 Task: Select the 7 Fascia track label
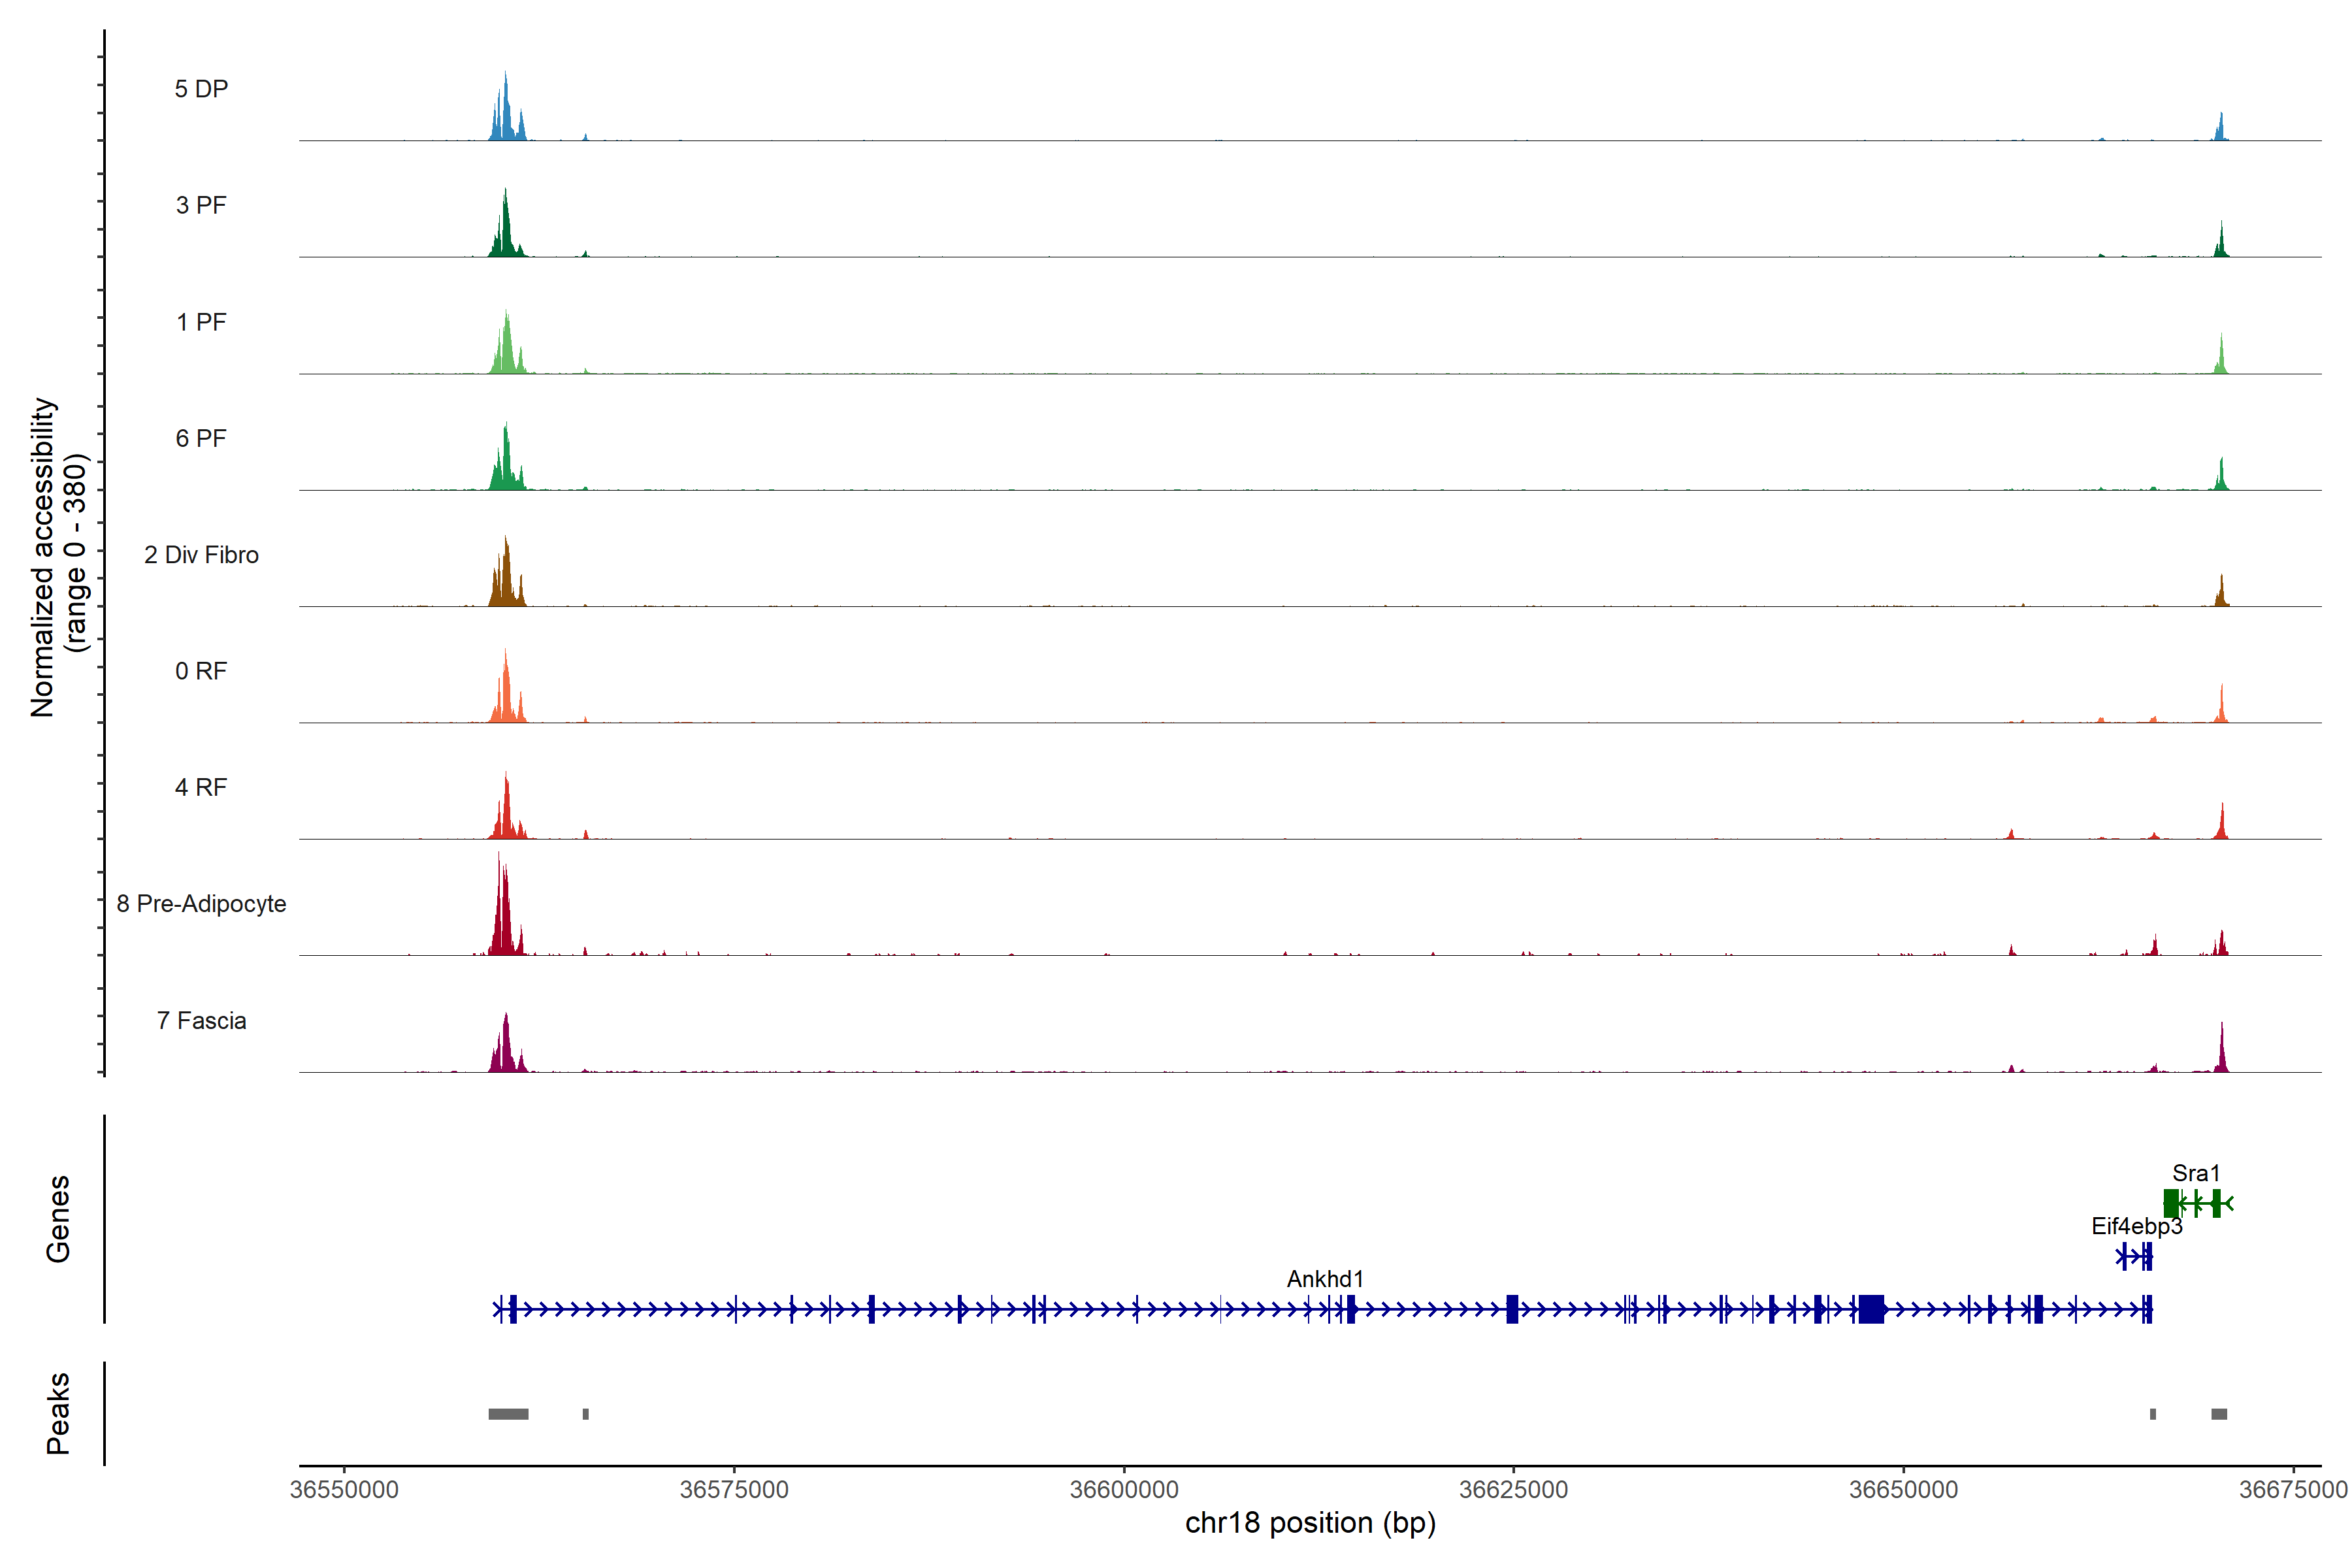[x=201, y=1021]
